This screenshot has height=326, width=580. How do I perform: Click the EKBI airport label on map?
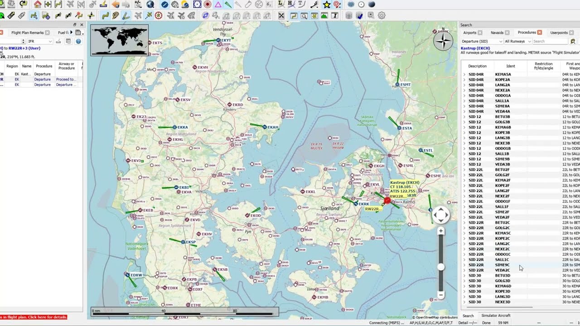[184, 187]
